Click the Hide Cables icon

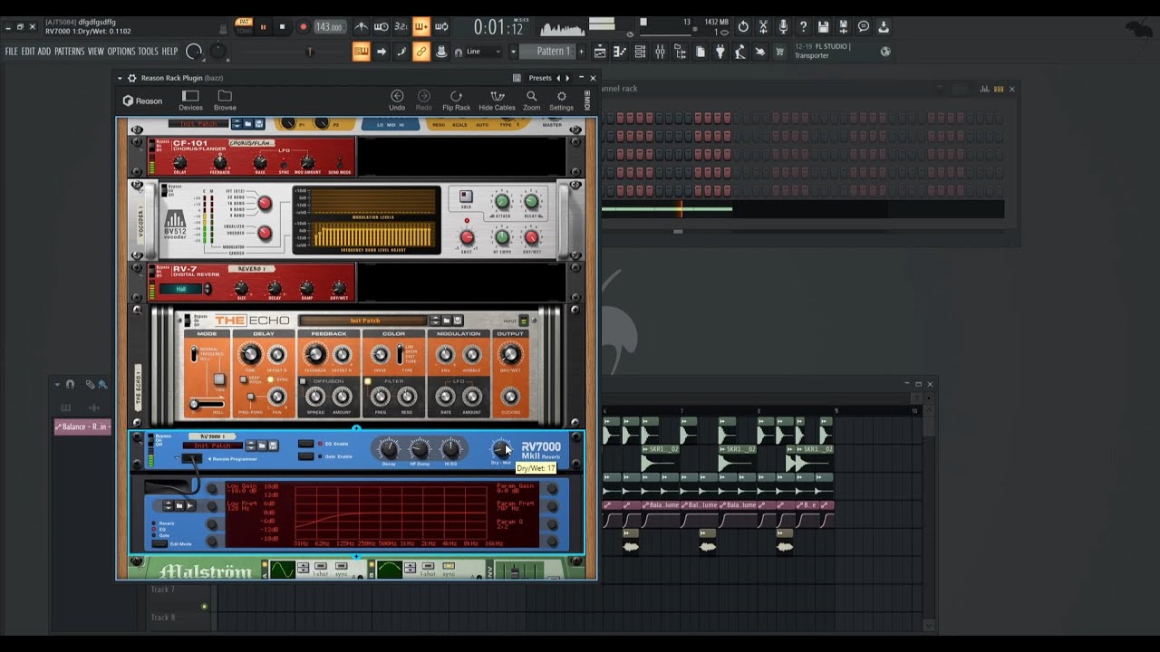[497, 100]
